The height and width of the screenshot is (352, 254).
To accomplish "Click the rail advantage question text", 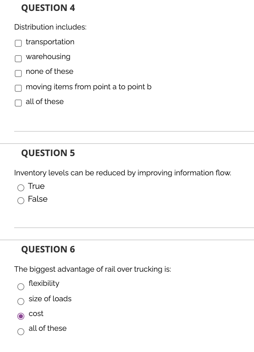I will pos(93,269).
